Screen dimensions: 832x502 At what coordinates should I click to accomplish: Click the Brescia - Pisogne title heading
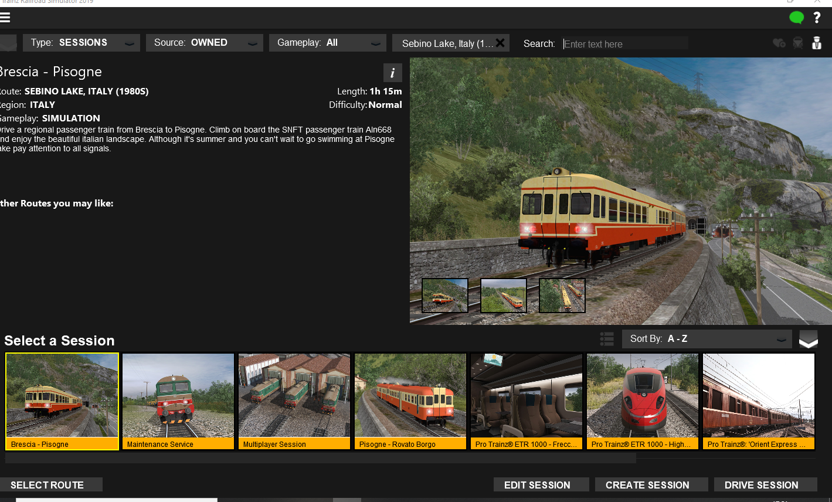[51, 72]
